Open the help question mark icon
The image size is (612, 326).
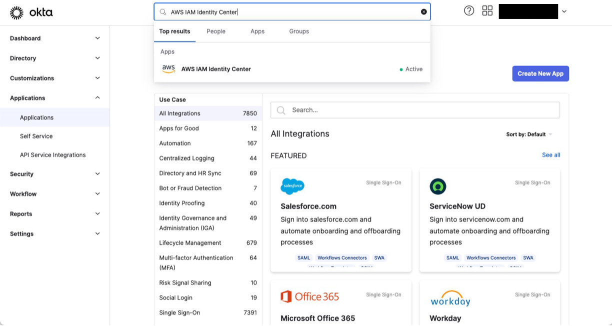tap(469, 10)
